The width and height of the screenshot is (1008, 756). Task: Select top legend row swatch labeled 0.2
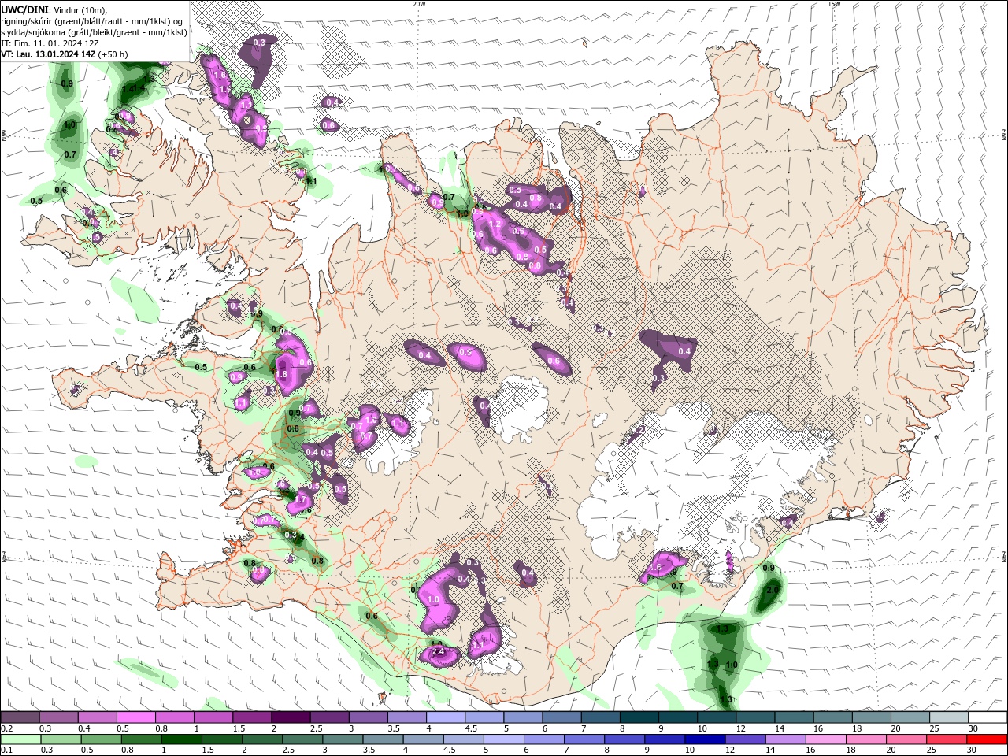(20, 717)
